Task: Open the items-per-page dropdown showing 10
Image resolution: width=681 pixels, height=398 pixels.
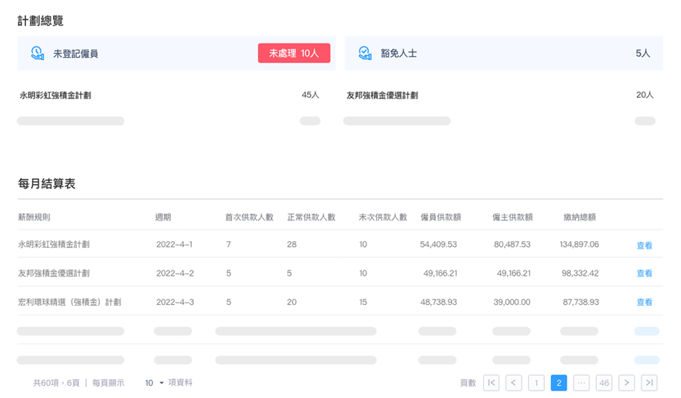Action: (154, 383)
